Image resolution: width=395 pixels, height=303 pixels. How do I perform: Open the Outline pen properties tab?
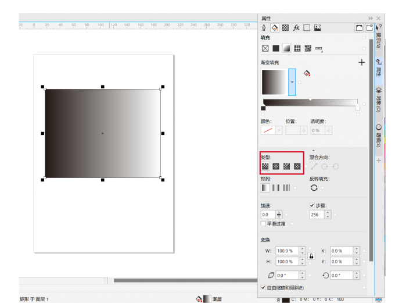click(x=264, y=28)
